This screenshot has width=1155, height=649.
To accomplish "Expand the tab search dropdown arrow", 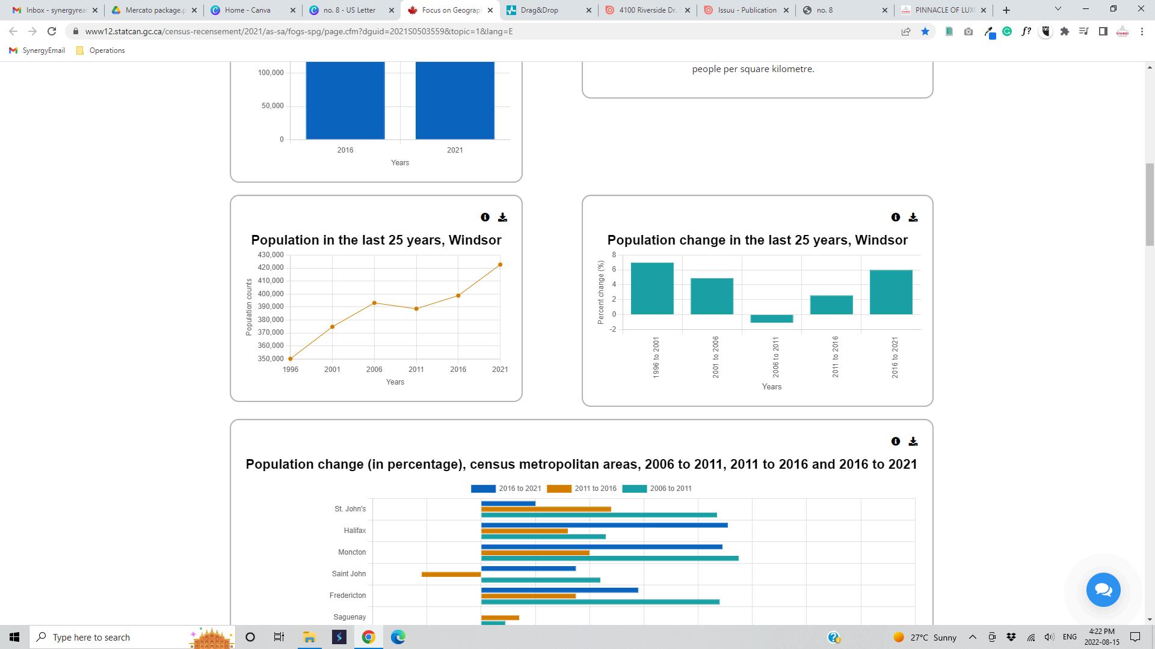I will (1058, 9).
